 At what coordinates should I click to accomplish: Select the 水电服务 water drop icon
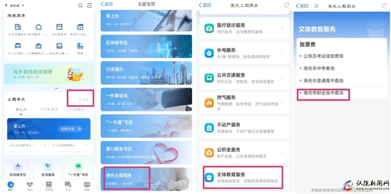[209, 53]
